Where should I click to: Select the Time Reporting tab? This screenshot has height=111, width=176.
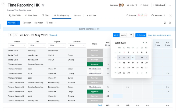(x=61, y=15)
